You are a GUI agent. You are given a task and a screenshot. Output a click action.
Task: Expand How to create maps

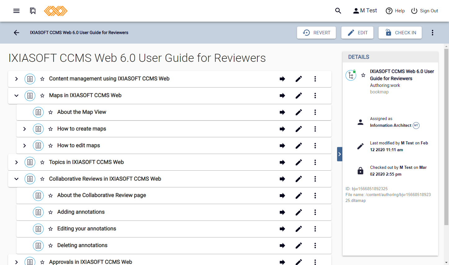(24, 129)
